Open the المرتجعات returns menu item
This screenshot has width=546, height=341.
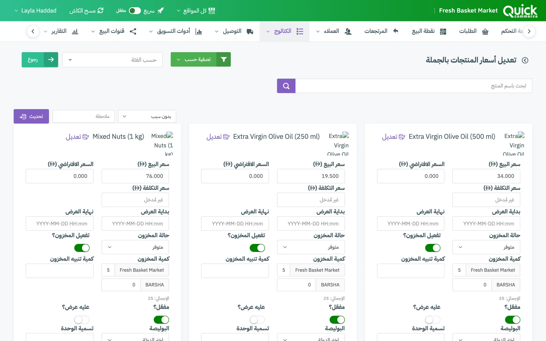[381, 31]
